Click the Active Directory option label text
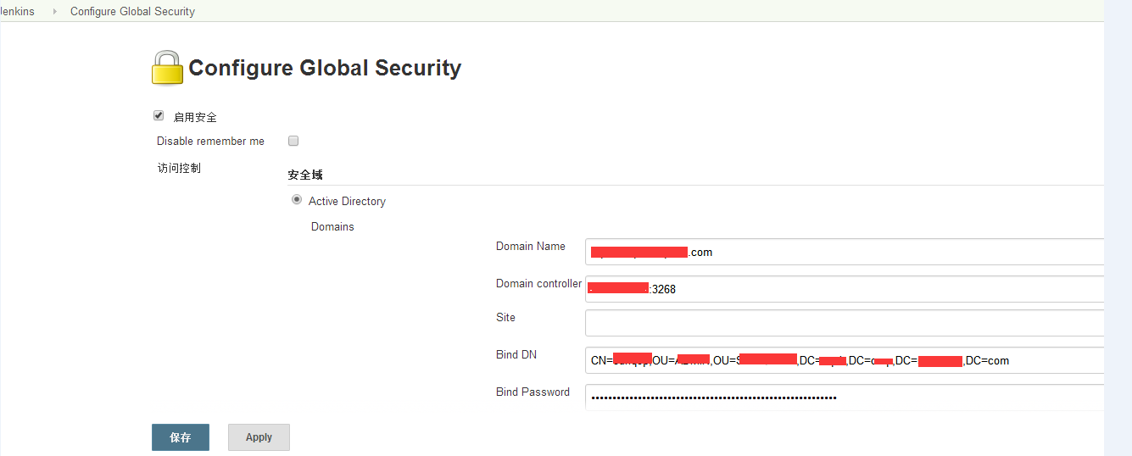The height and width of the screenshot is (456, 1132). [347, 201]
